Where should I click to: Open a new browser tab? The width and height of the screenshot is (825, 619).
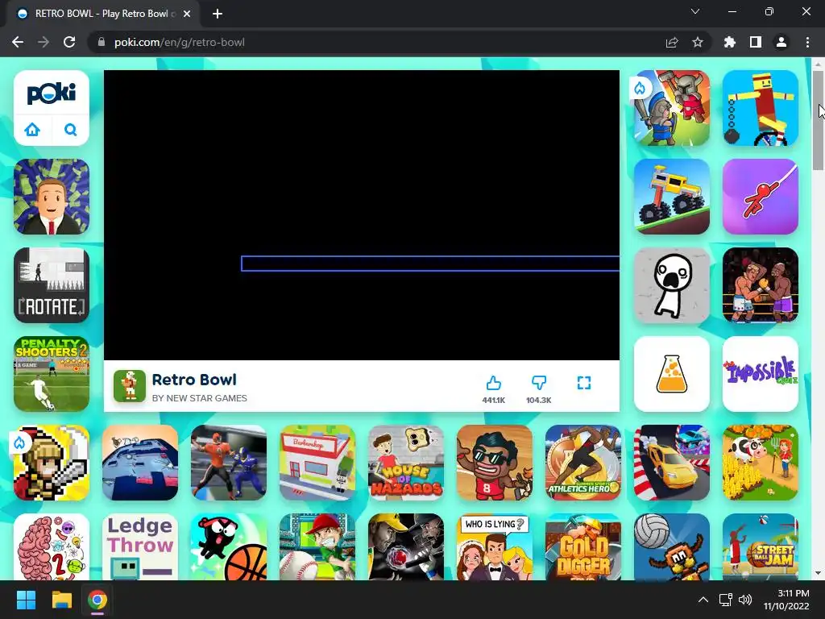click(x=218, y=14)
